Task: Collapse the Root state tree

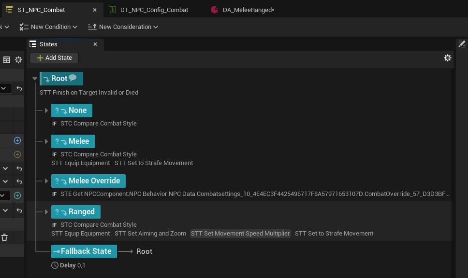Action: pos(34,79)
